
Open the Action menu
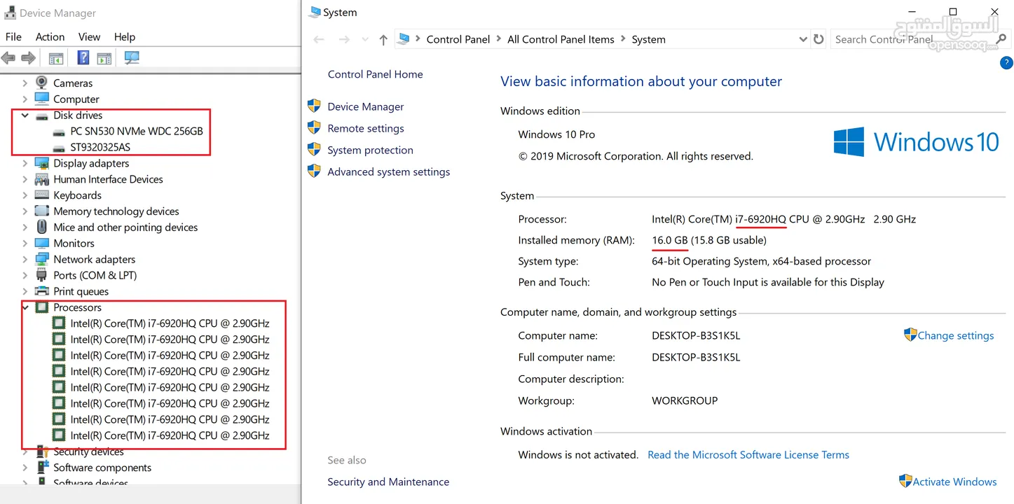(x=50, y=36)
